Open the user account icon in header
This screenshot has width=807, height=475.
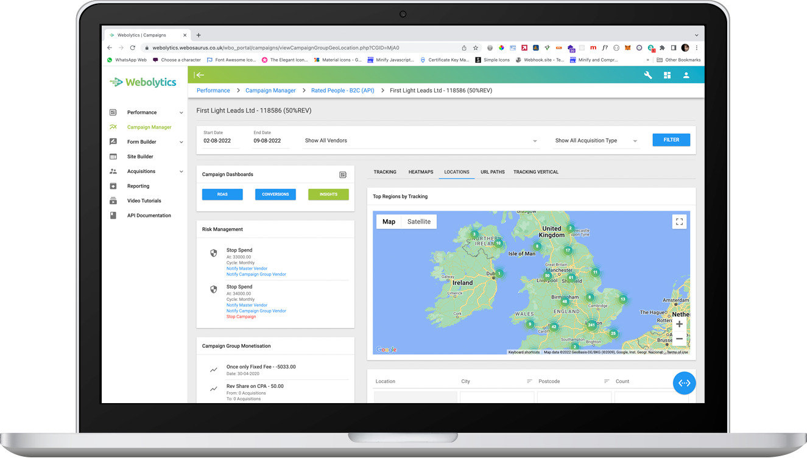coord(686,75)
